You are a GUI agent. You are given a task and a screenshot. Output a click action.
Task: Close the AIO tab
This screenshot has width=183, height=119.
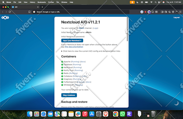tap(38, 7)
